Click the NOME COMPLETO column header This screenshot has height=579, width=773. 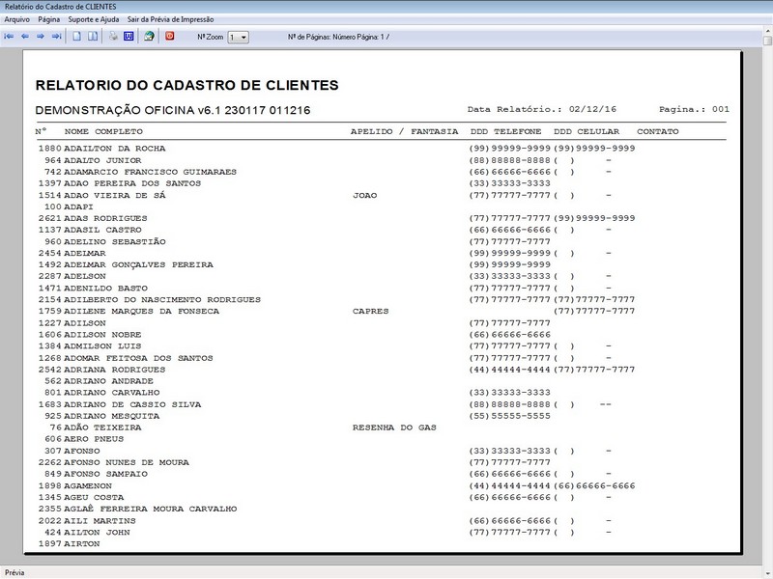103,131
